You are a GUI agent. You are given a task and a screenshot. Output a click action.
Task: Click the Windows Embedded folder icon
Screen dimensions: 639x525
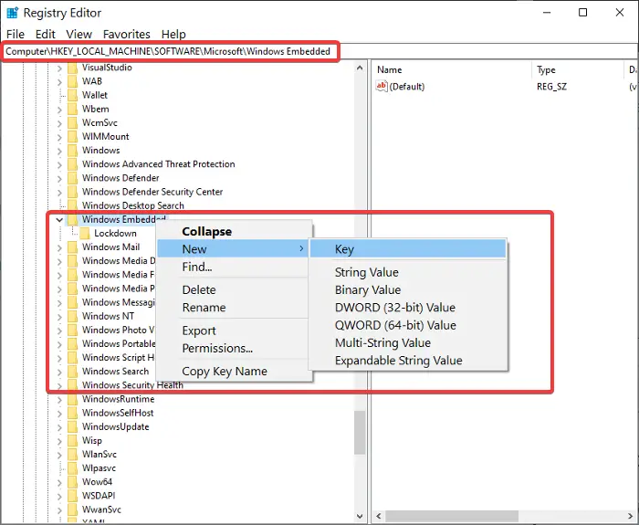tap(72, 220)
